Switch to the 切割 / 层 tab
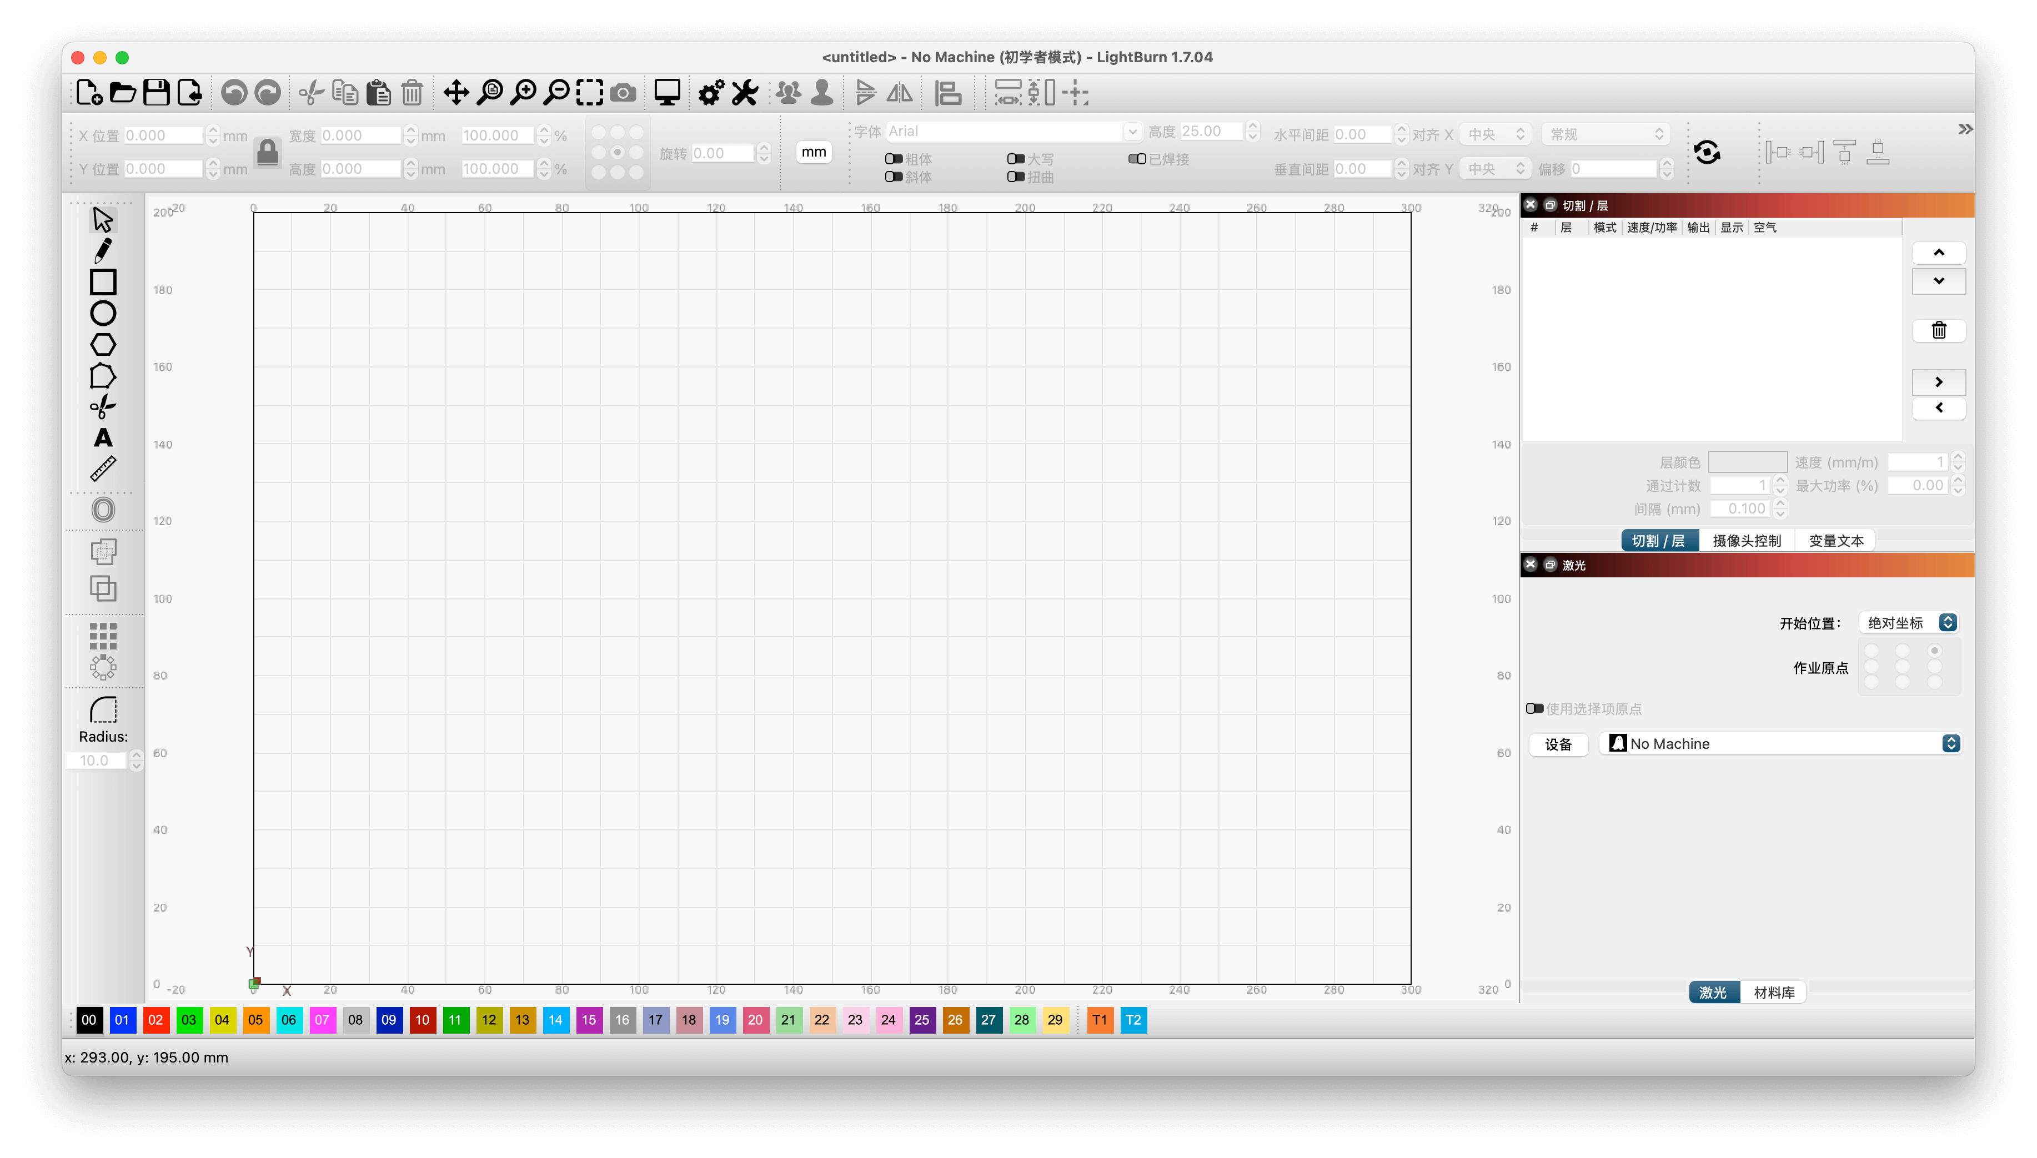This screenshot has width=2037, height=1158. point(1659,541)
